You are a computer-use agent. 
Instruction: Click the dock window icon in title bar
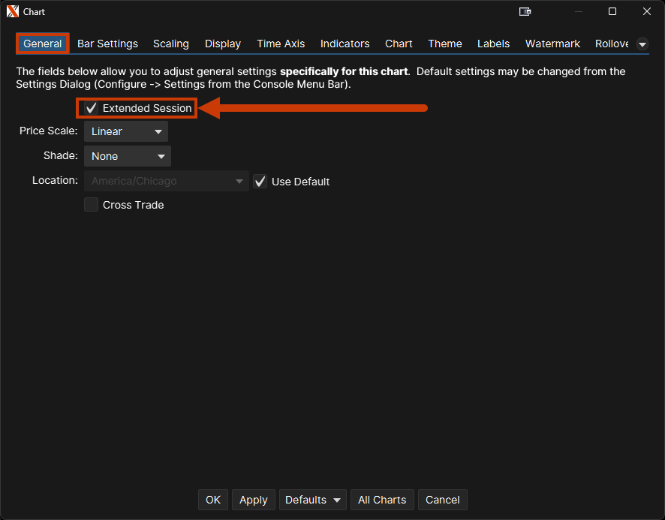[525, 12]
